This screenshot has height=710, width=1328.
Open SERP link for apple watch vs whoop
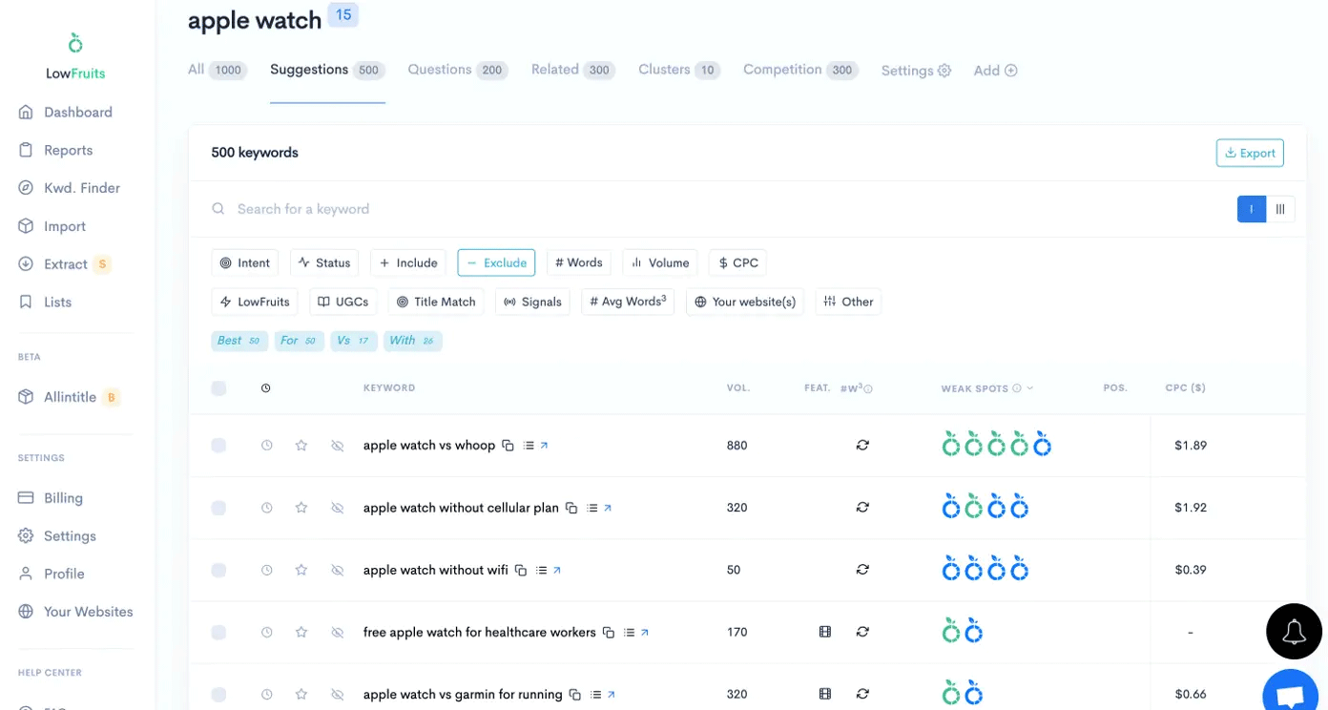[x=544, y=446]
